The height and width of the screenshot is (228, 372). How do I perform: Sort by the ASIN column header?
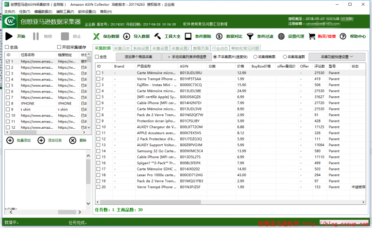(x=192, y=66)
